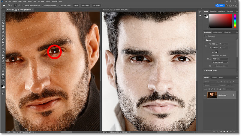This screenshot has height=136, width=241.
Task: Pick a color in the red color field
Action: tap(220, 21)
